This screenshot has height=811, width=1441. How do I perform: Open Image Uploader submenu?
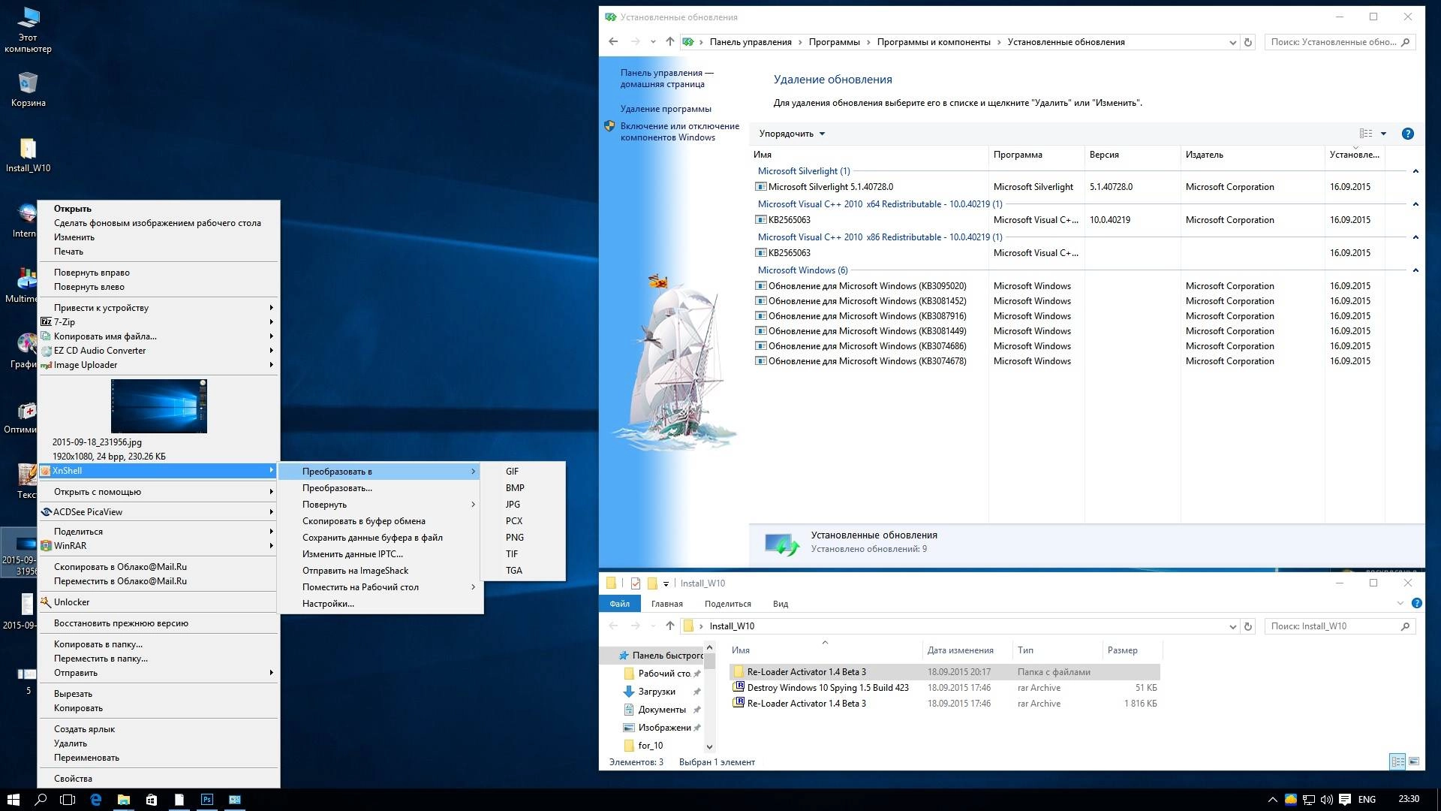pos(158,365)
